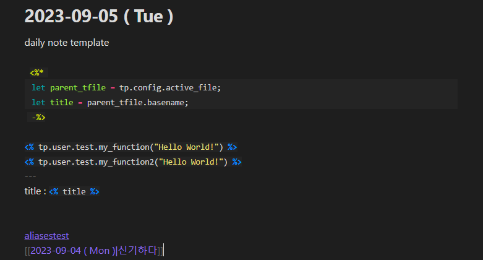Click the yellow <%* opening tag
The height and width of the screenshot is (260, 483).
pos(36,73)
